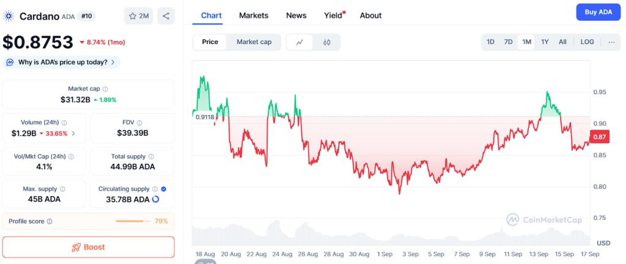Click the Market cap info icon
This screenshot has height=264, width=626.
(106, 89)
